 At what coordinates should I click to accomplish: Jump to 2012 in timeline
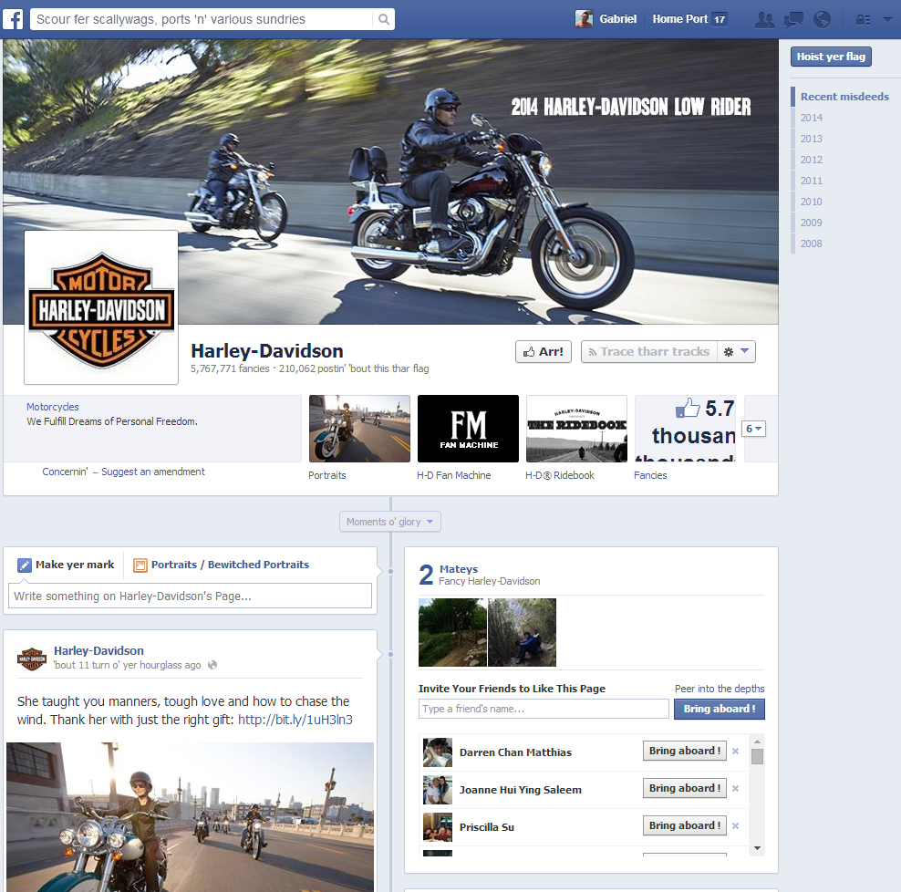(x=812, y=160)
